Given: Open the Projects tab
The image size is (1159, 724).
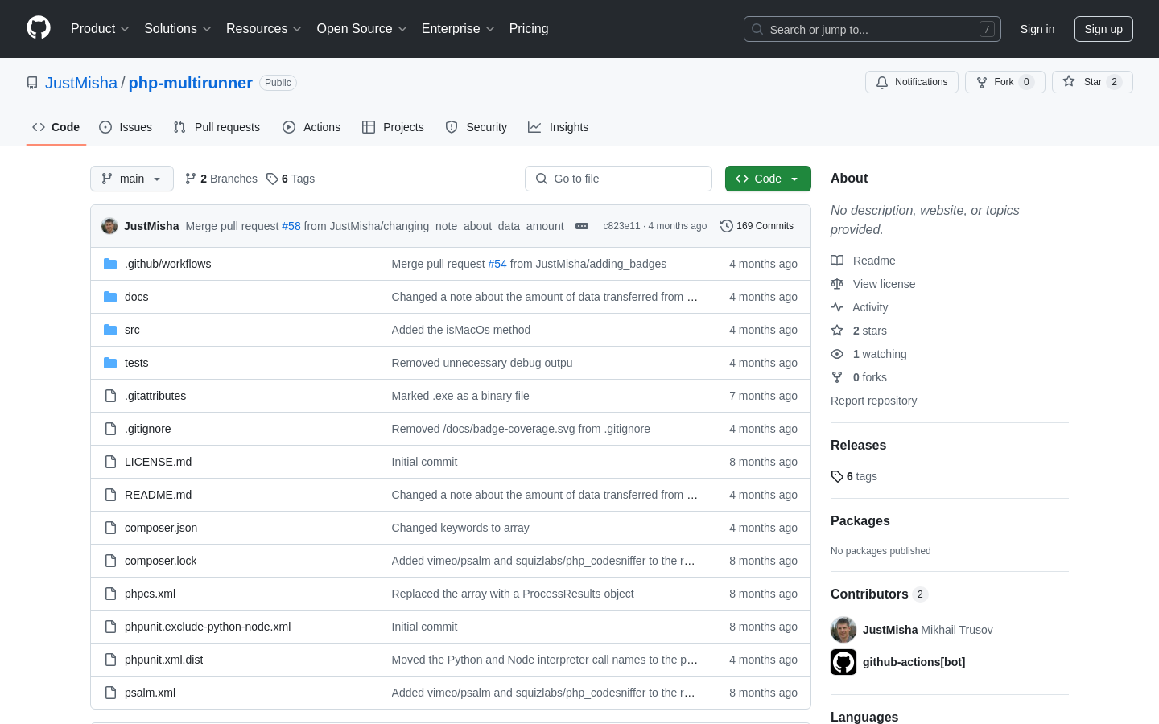Looking at the screenshot, I should [x=393, y=127].
